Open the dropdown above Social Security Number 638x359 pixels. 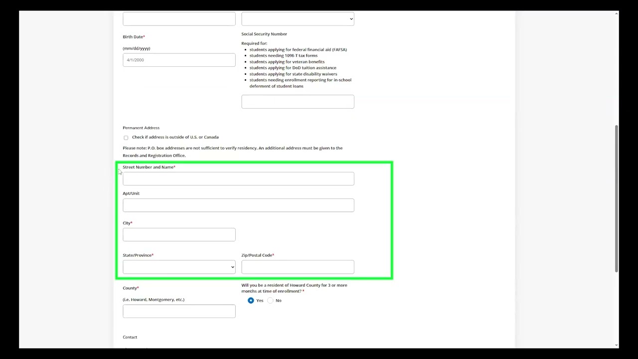pyautogui.click(x=298, y=19)
